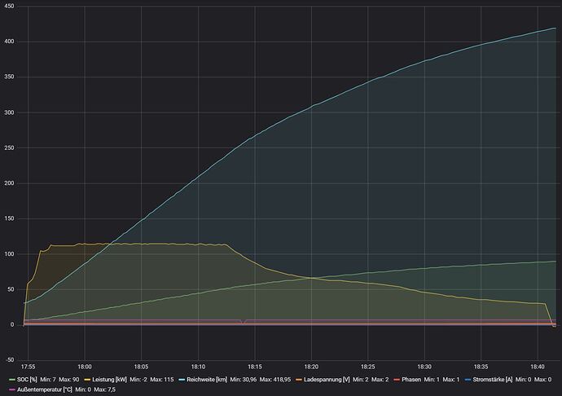562x396 pixels.
Task: Click the Max: 115 value for Leistung
Action: point(162,379)
